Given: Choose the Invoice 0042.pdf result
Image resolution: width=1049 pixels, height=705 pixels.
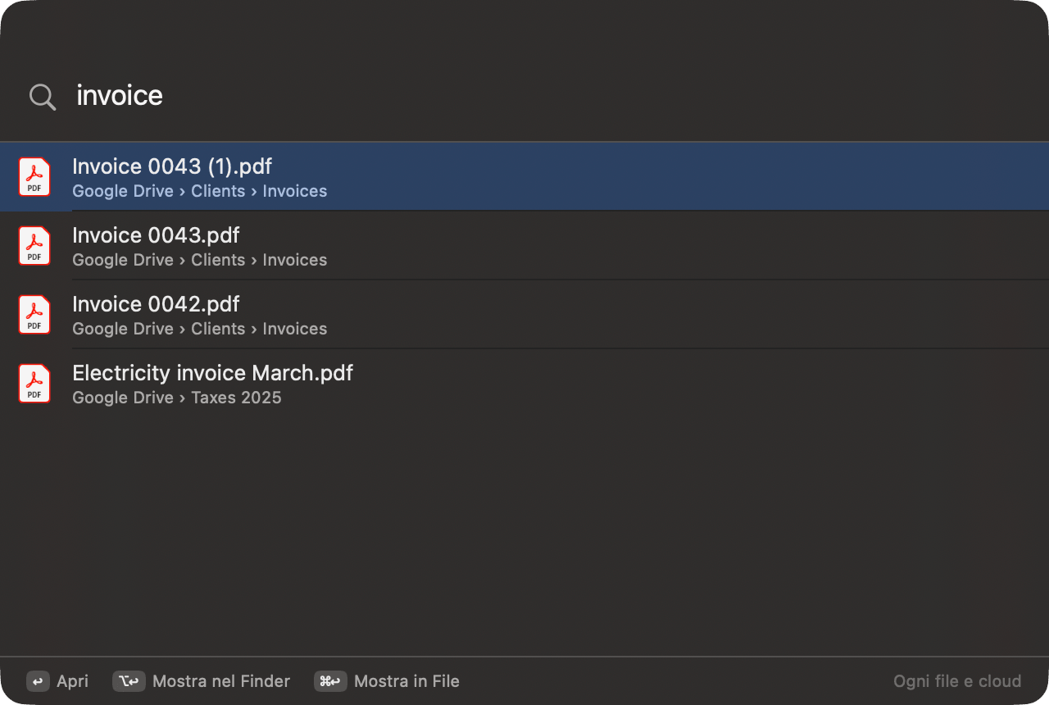Looking at the screenshot, I should 524,315.
